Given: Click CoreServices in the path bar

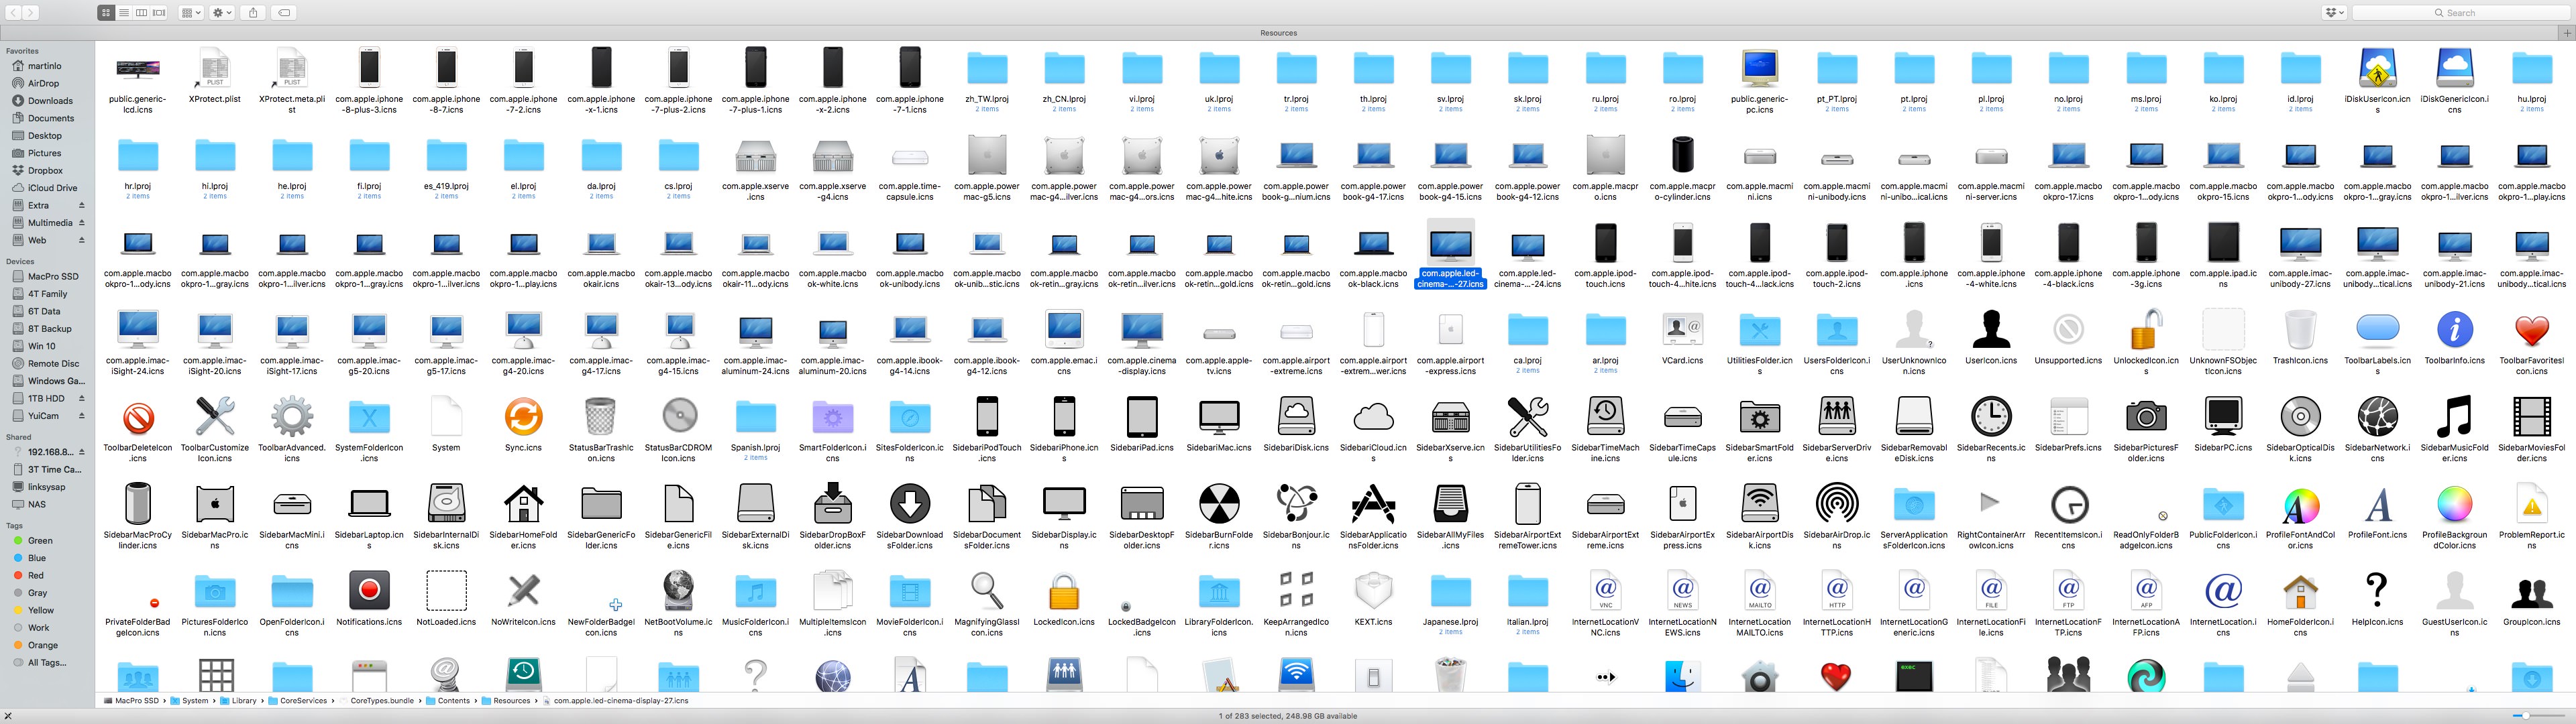Looking at the screenshot, I should click(x=303, y=701).
